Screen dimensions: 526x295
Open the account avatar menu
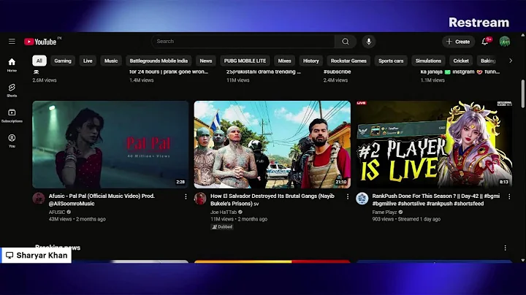click(505, 42)
